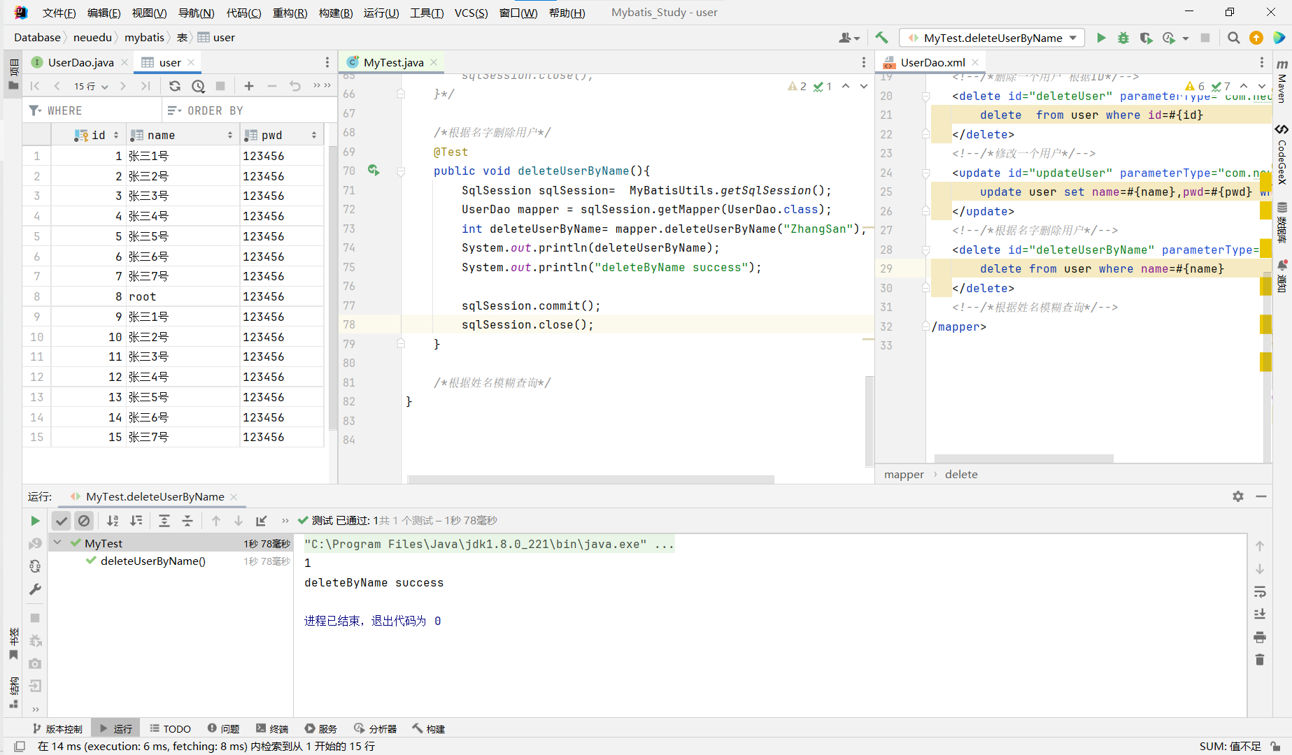This screenshot has height=755, width=1292.
Task: Toggle soft-wrap in console output
Action: (1260, 592)
